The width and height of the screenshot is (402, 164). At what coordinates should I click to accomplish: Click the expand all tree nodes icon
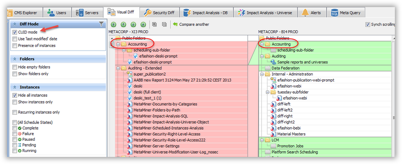point(154,24)
